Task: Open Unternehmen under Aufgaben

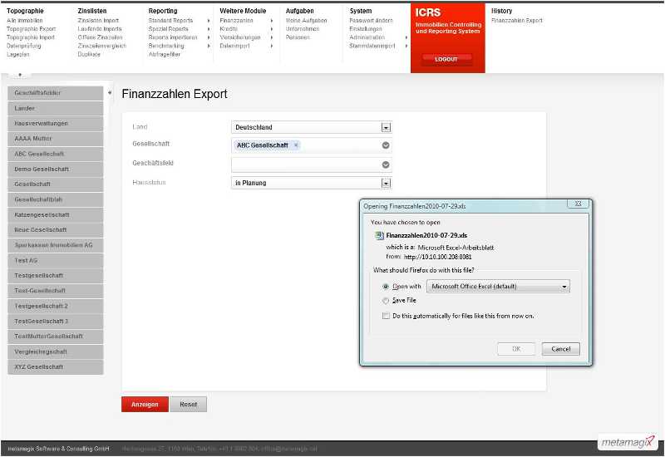Action: click(x=303, y=29)
